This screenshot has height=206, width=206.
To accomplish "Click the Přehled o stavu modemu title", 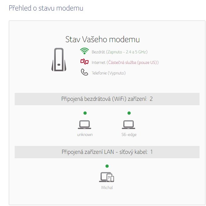I will (x=46, y=8).
